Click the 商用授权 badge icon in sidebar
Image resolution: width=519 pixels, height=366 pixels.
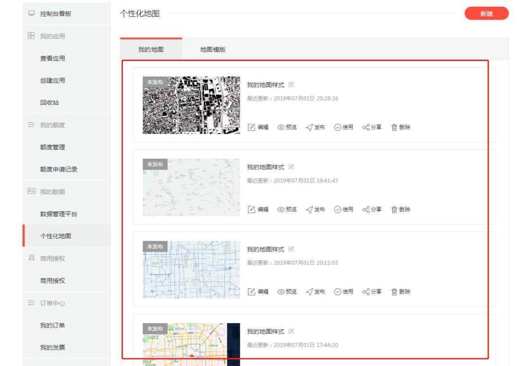(x=31, y=258)
